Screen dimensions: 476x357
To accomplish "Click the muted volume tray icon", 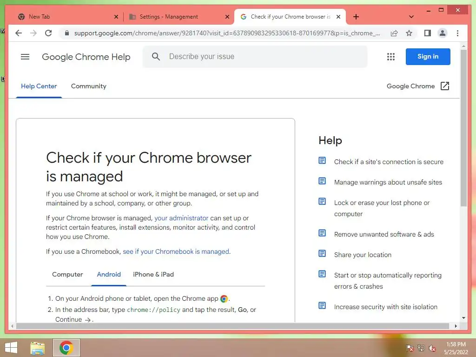I will coord(432,348).
